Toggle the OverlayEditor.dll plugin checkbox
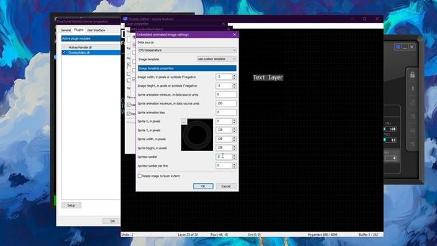Screen dimensions: 437x246 pyautogui.click(x=64, y=53)
